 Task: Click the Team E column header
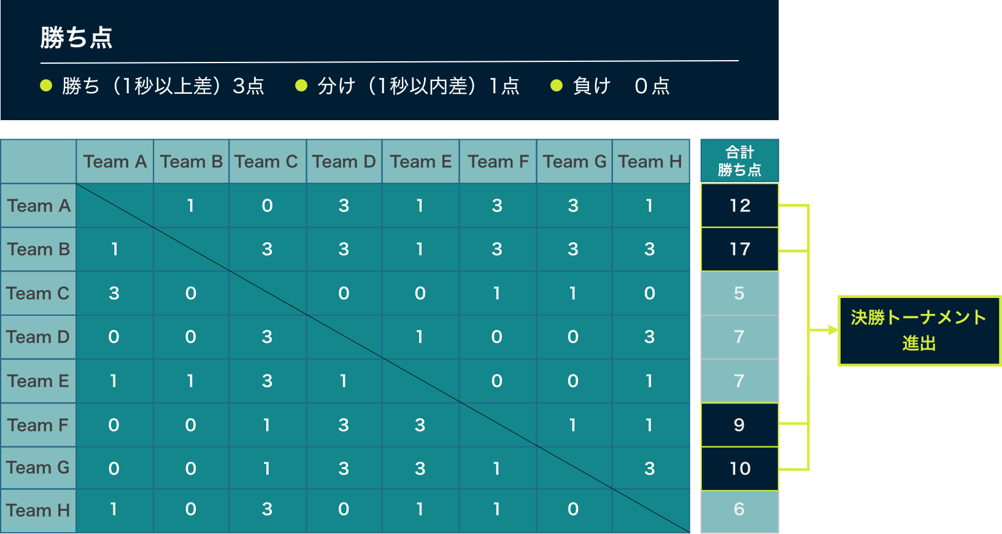pyautogui.click(x=420, y=162)
